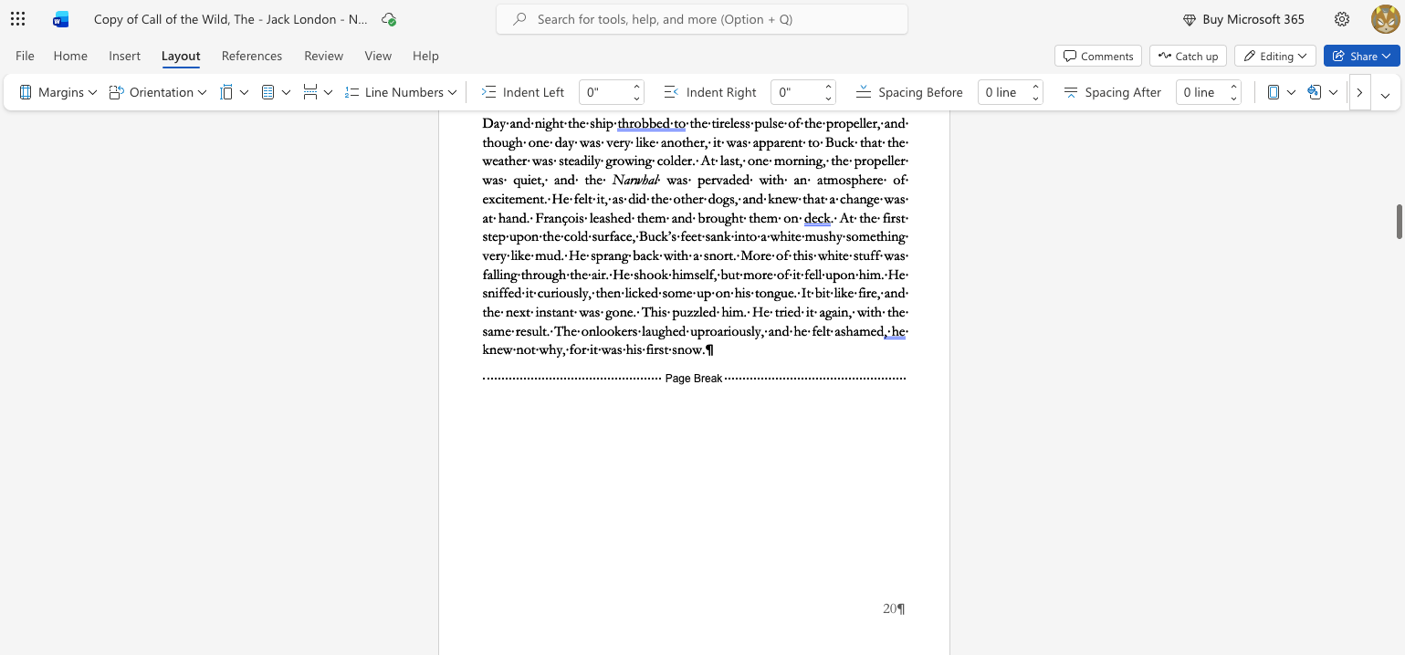This screenshot has height=655, width=1405.
Task: Click the Spacing After icon
Action: (1071, 92)
